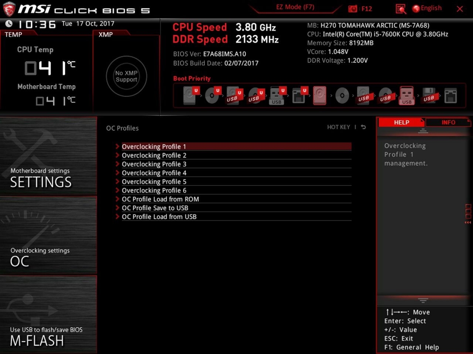
Task: Click the Motherboard Temp label
Action: click(47, 87)
